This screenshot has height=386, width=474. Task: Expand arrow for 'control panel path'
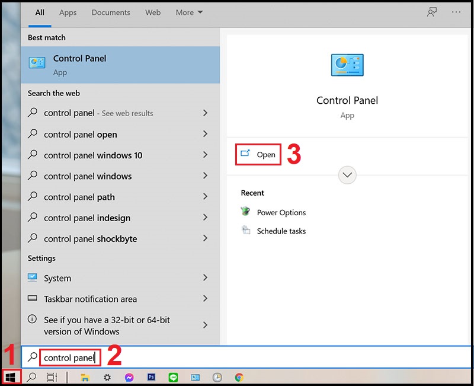(x=205, y=196)
